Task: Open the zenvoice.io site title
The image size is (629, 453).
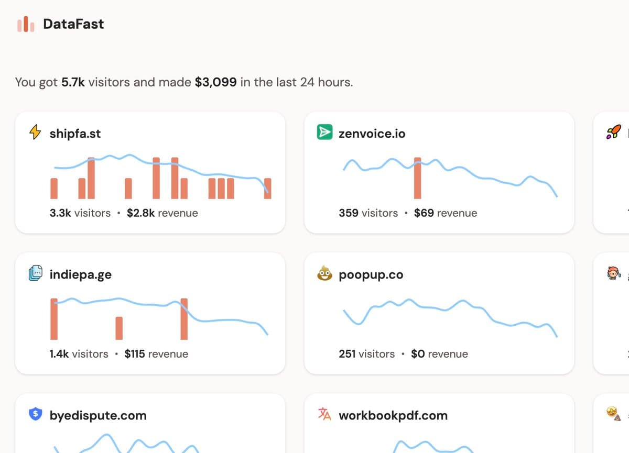Action: [x=372, y=134]
